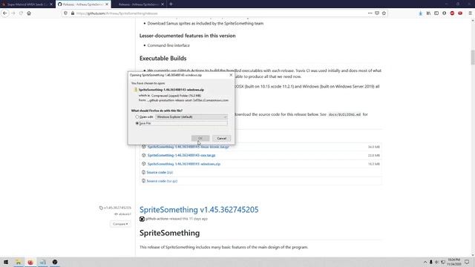Viewport: 475px width, 267px height.
Task: Click the file icon beside Source code (tar.gz)
Action: pos(143,181)
